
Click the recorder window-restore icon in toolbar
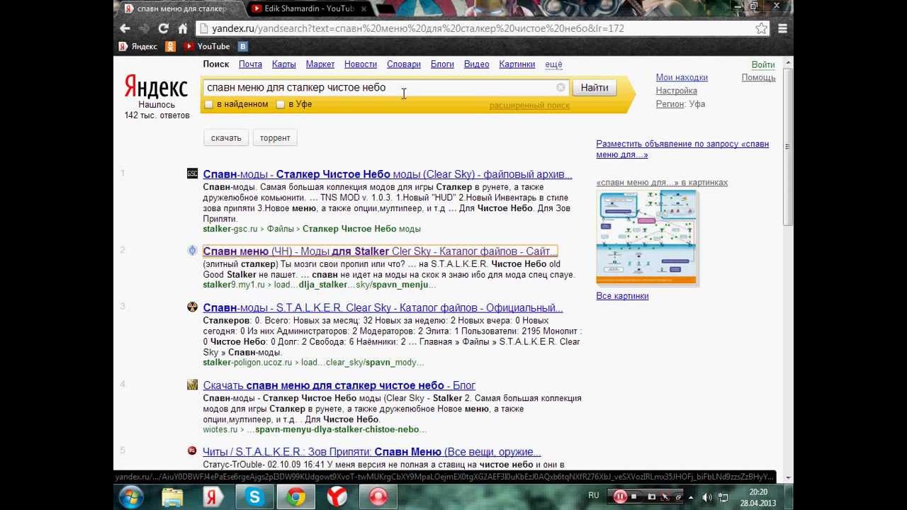point(677,497)
